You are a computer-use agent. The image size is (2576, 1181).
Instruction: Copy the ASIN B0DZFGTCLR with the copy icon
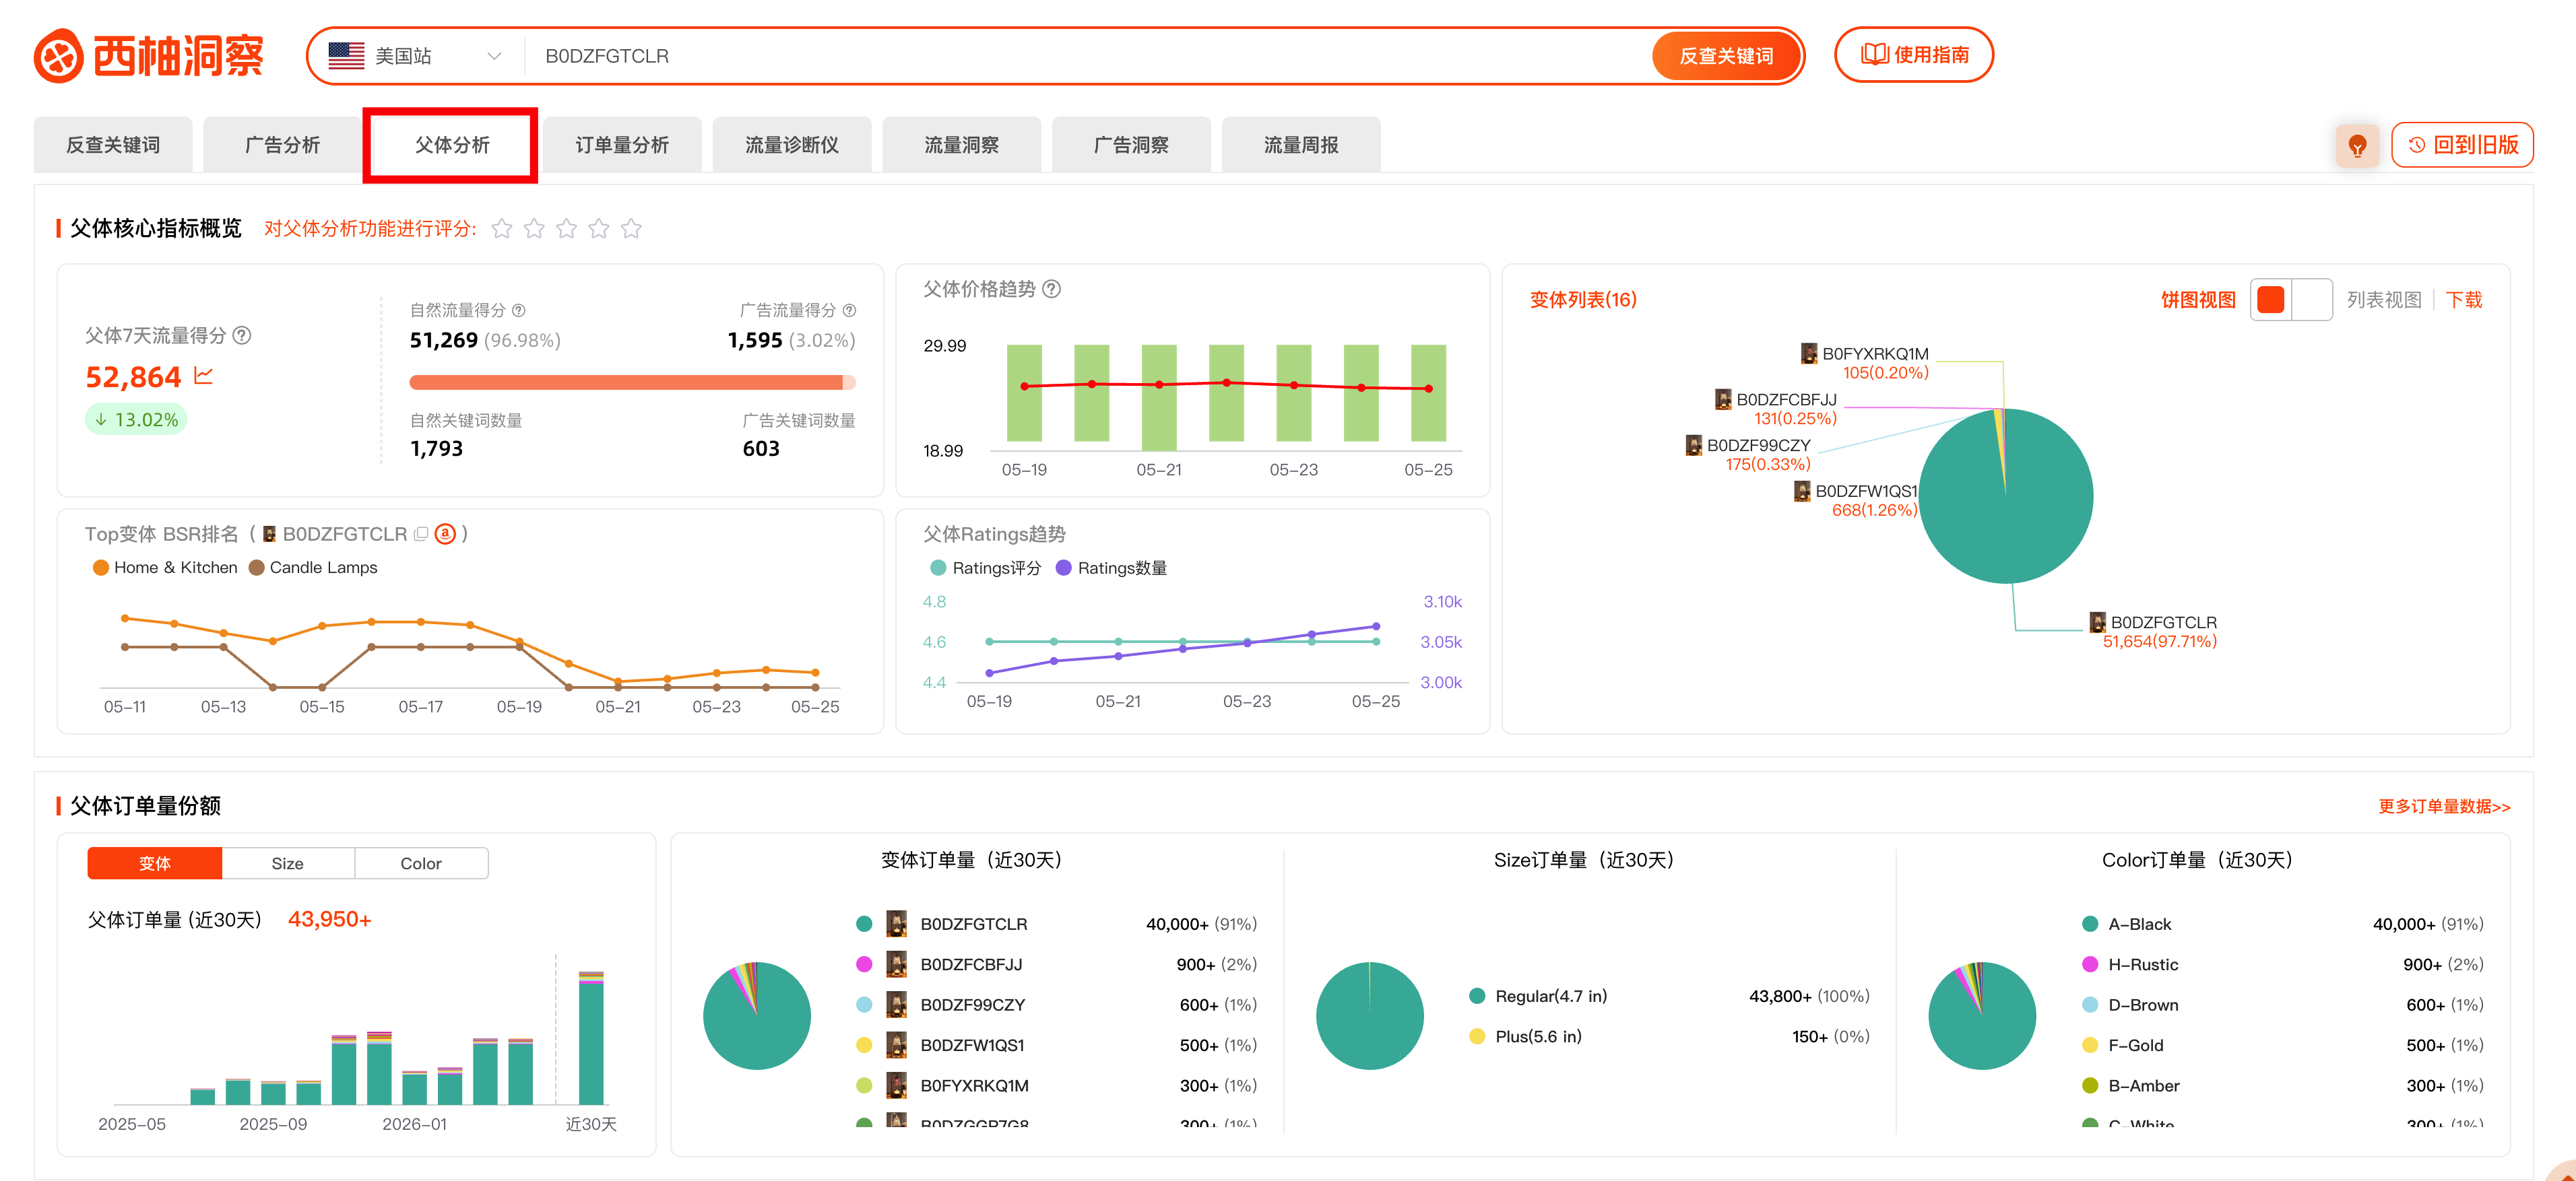pyautogui.click(x=421, y=535)
